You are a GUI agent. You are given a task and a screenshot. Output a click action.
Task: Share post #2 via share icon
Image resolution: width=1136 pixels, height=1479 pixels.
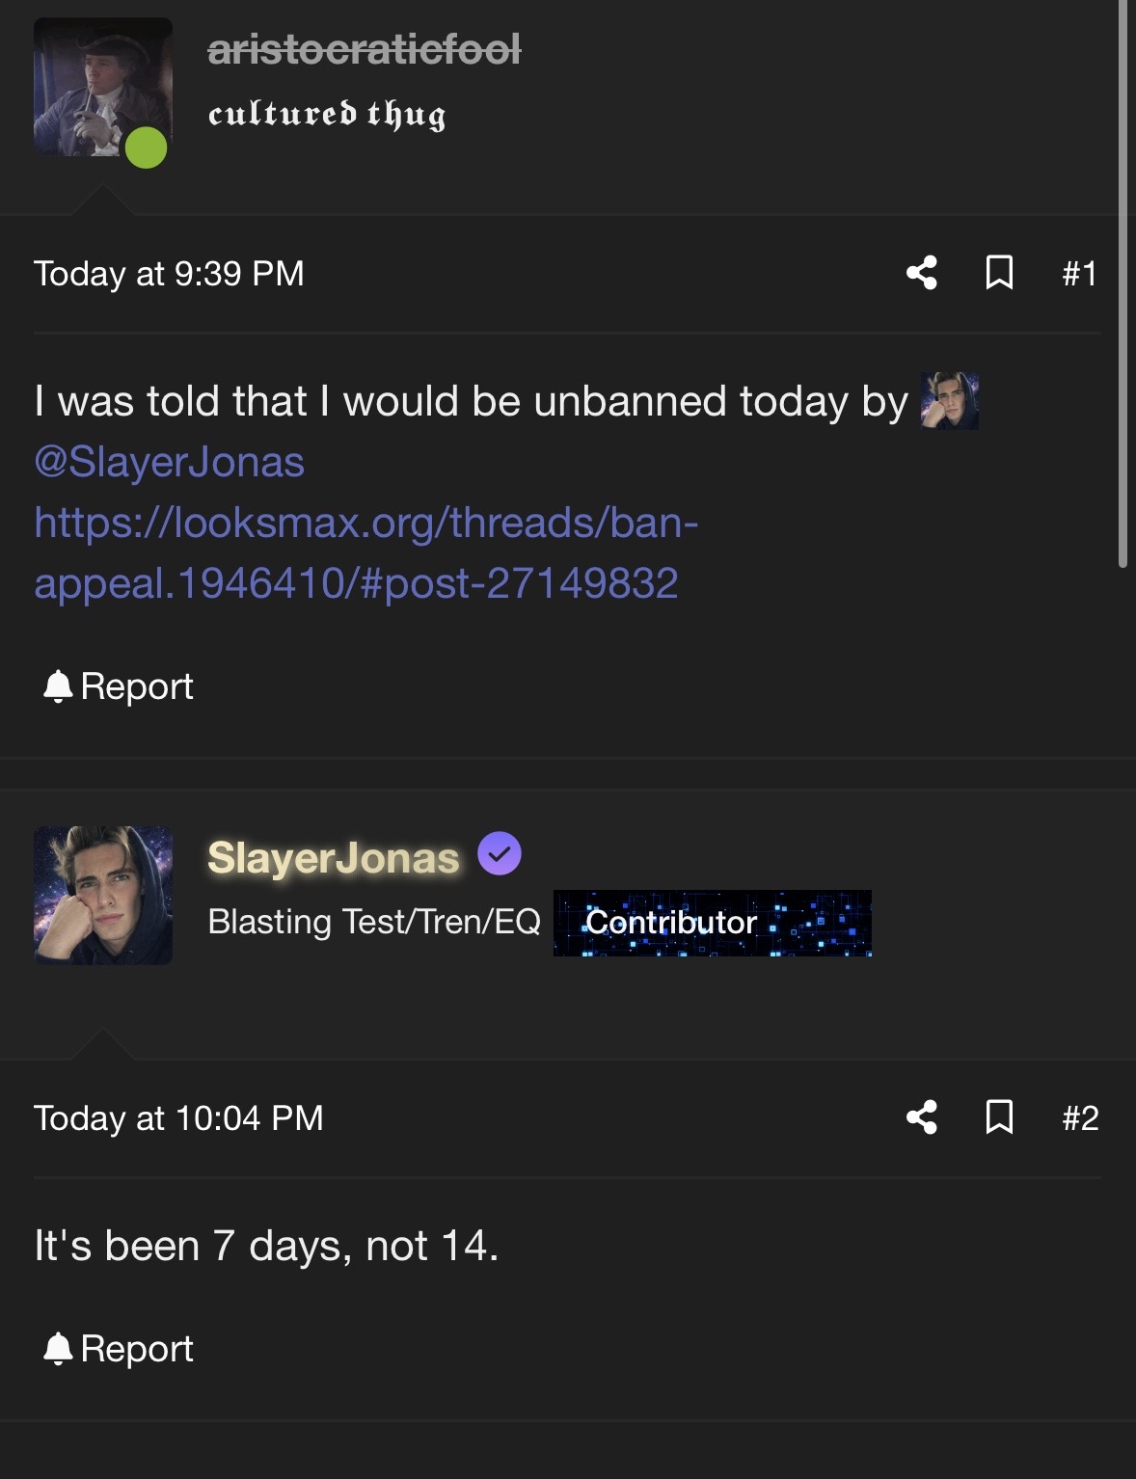[x=922, y=1117]
